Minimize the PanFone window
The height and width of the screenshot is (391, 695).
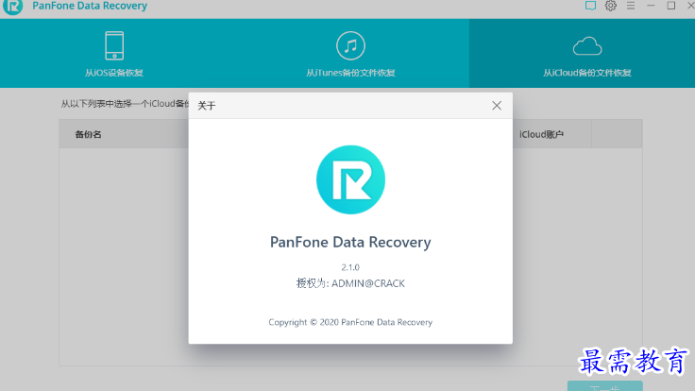pos(651,6)
